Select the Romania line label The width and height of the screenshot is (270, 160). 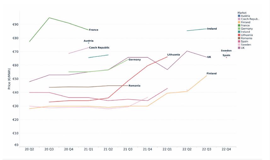pos(134,86)
